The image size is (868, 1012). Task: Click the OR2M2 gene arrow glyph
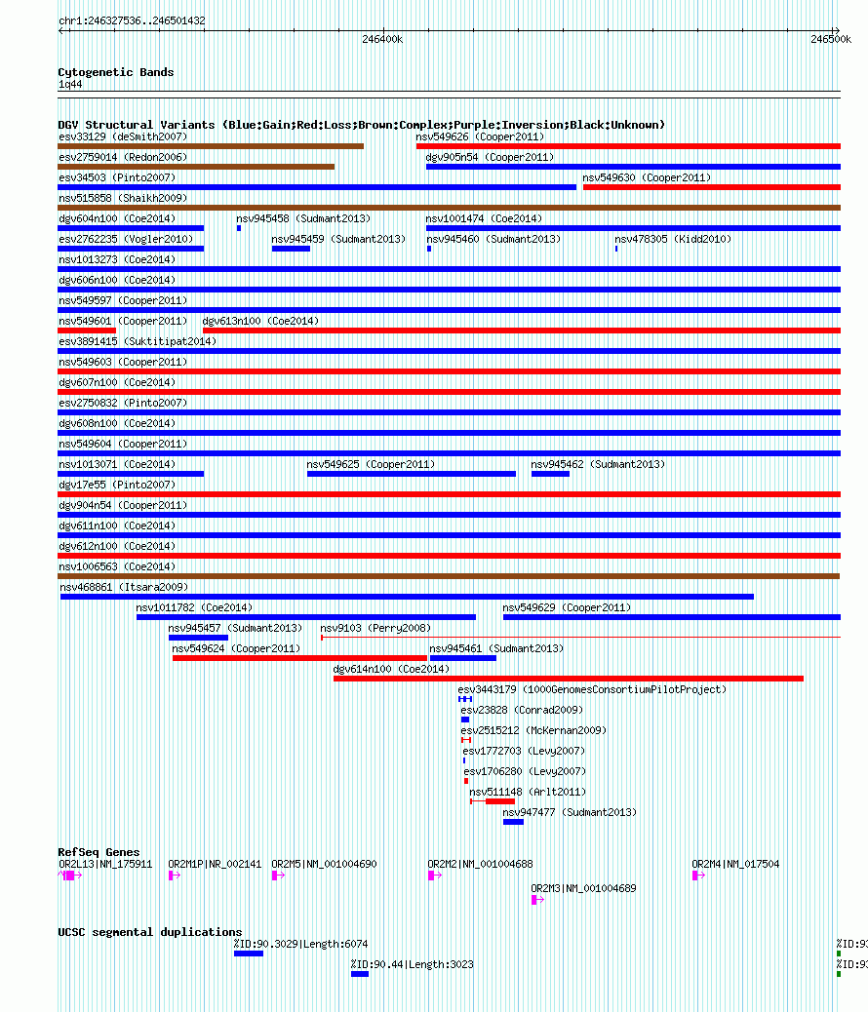[x=435, y=876]
